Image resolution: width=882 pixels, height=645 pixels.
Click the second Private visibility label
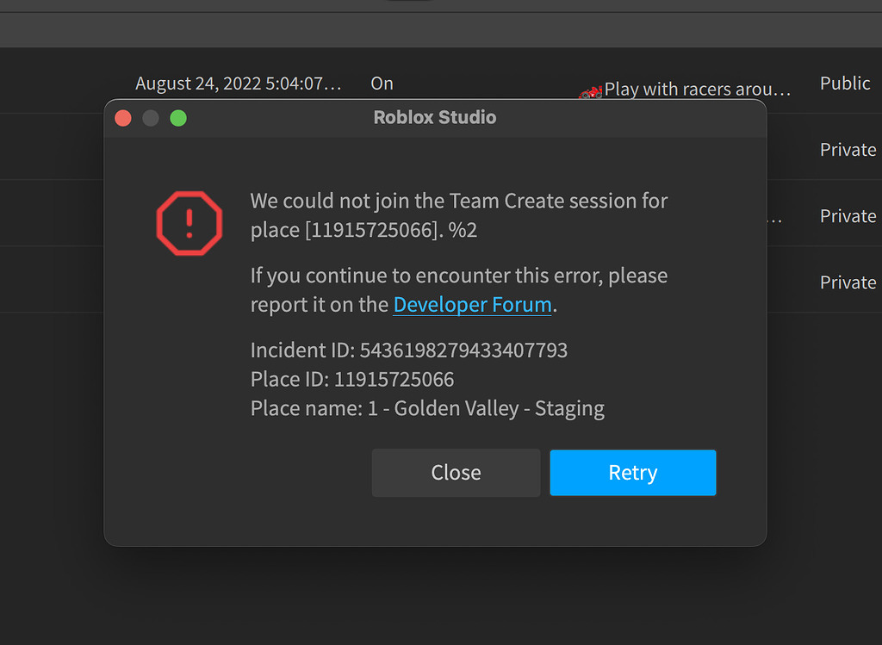848,216
